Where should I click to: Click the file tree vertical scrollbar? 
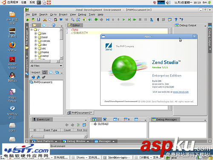[61, 44]
